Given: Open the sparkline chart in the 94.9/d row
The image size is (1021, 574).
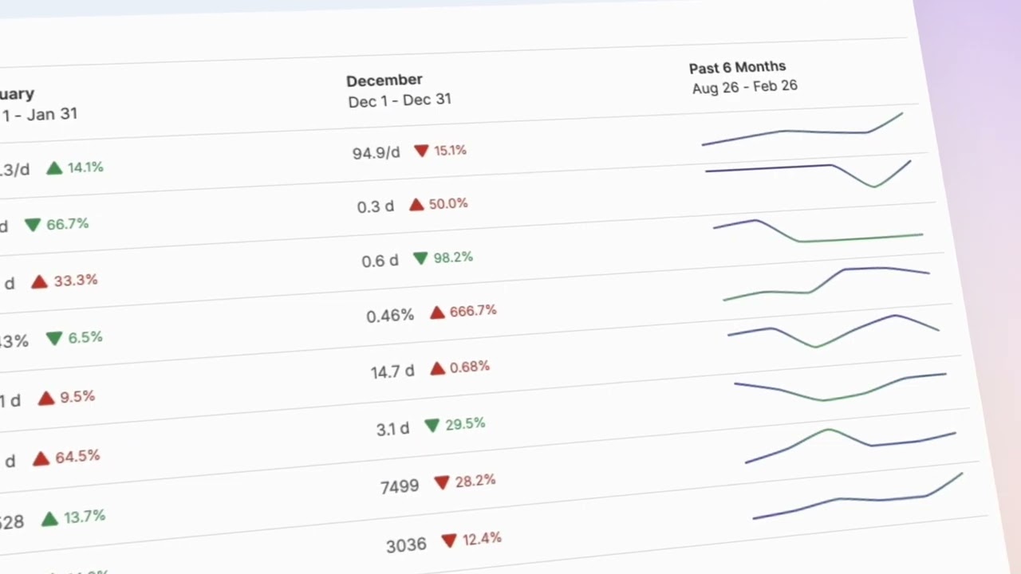Looking at the screenshot, I should [x=802, y=129].
